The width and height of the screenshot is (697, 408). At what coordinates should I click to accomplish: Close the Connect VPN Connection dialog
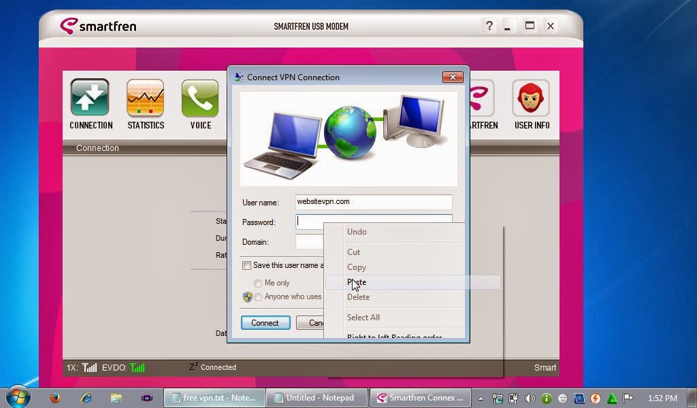coord(453,77)
